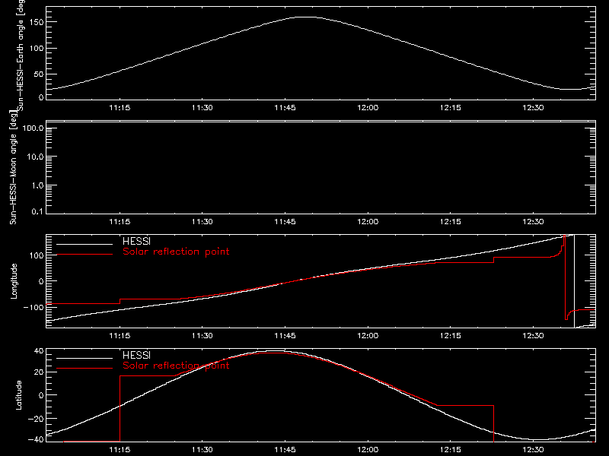Click '50' tick on Earth angle axis

(x=39, y=74)
